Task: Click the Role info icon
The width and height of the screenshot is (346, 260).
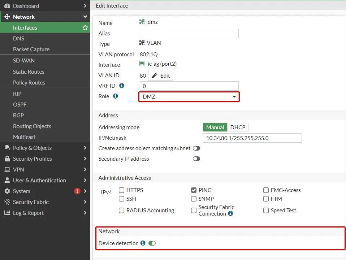Action: (116, 96)
